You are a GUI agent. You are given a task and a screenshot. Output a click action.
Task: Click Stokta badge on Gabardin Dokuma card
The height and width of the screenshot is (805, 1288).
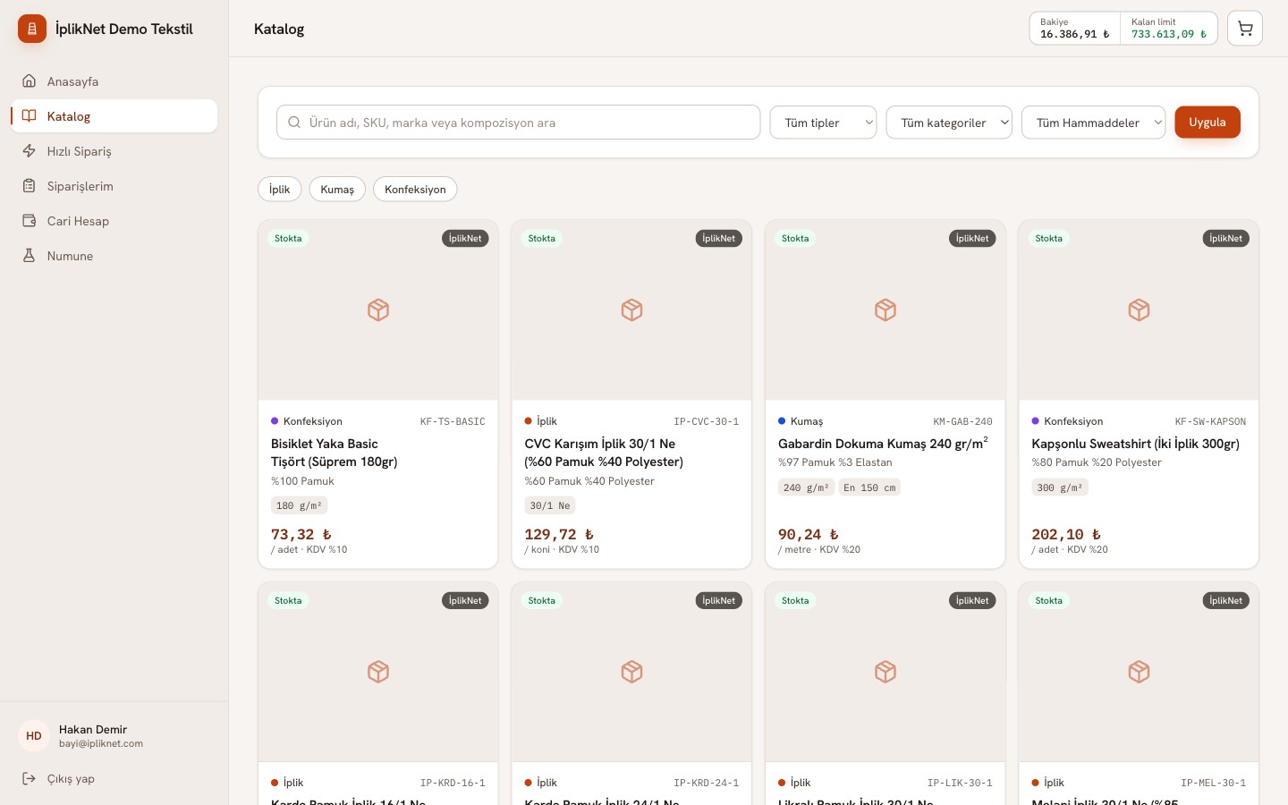coord(795,239)
